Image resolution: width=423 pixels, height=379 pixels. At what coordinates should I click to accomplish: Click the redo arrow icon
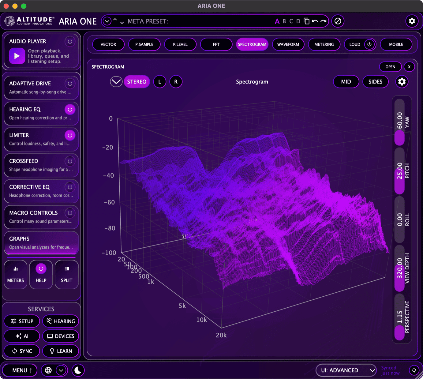point(324,21)
